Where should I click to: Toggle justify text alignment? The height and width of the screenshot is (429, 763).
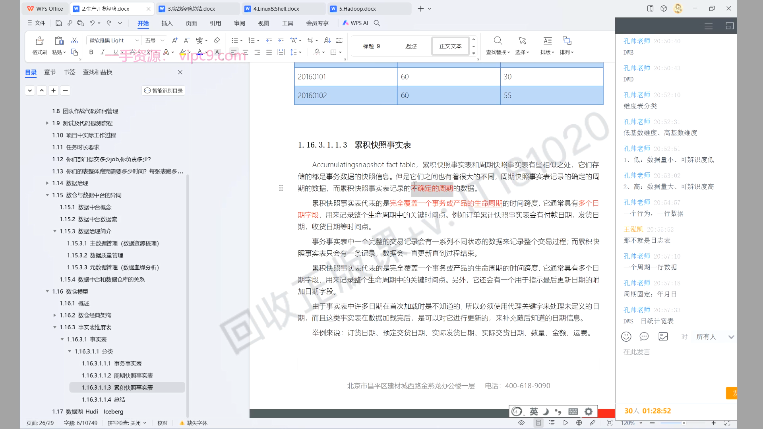coord(269,52)
